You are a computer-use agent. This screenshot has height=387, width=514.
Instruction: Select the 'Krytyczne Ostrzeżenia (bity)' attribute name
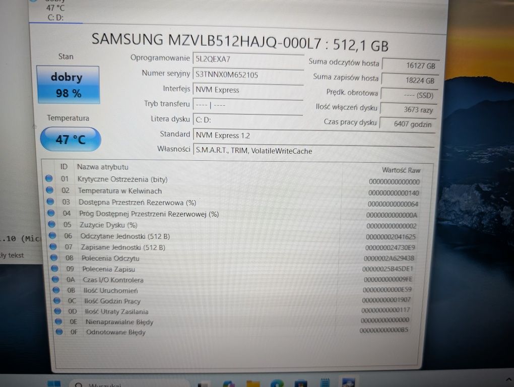tap(122, 179)
